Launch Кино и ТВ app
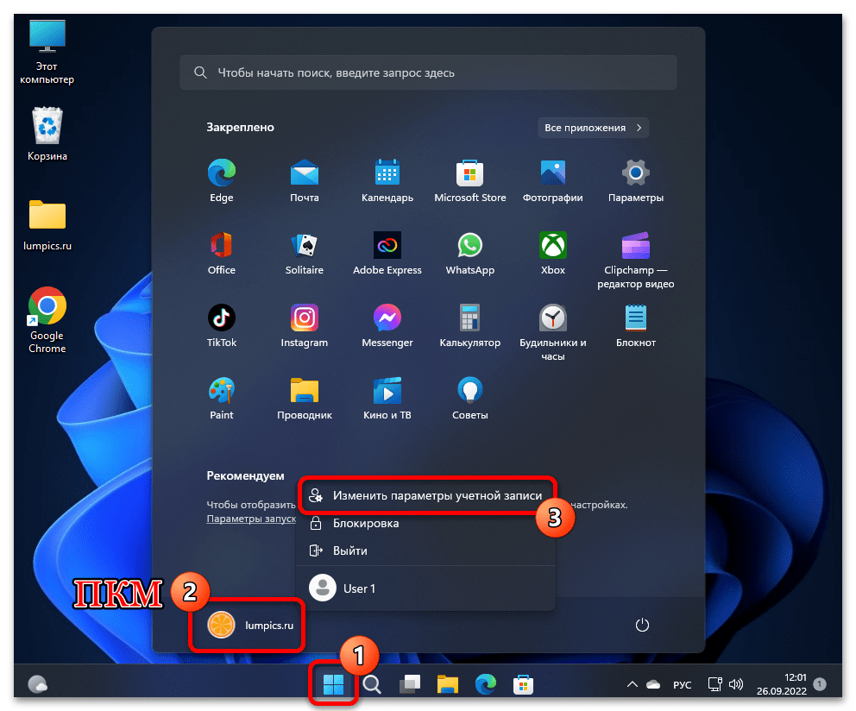This screenshot has height=711, width=856. pyautogui.click(x=387, y=398)
